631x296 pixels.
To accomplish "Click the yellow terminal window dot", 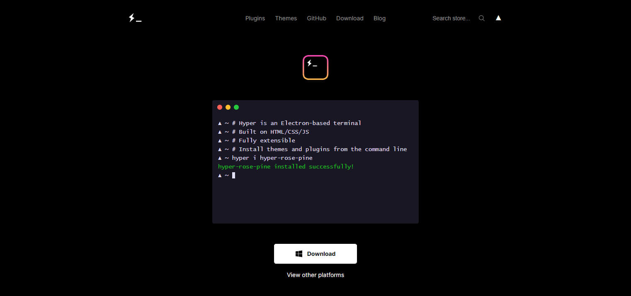I will tap(228, 107).
